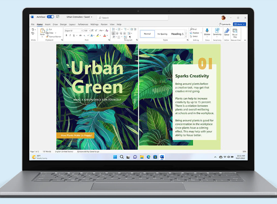This screenshot has width=277, height=204.
Task: Click the Reuse Files icon
Action: point(235,31)
